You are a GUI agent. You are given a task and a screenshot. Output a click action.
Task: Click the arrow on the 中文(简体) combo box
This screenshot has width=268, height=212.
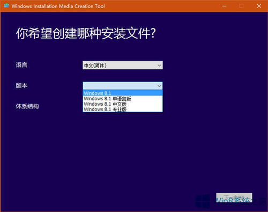point(159,65)
